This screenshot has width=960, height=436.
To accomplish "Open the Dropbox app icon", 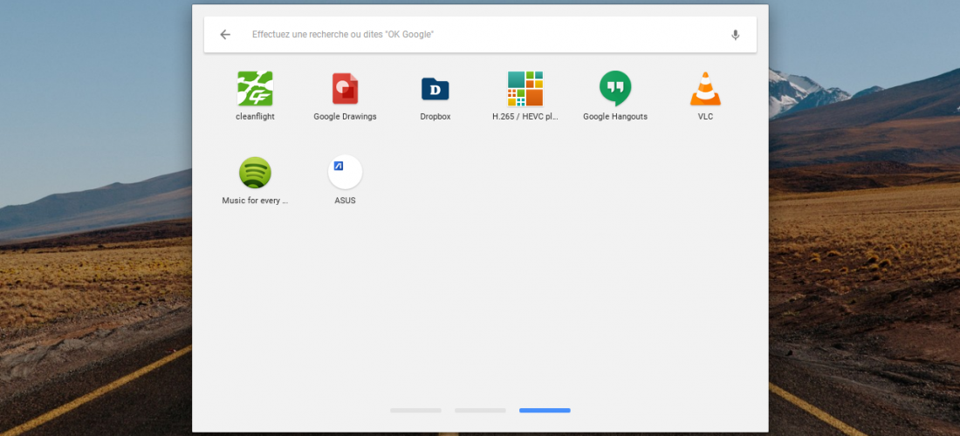I will point(435,89).
